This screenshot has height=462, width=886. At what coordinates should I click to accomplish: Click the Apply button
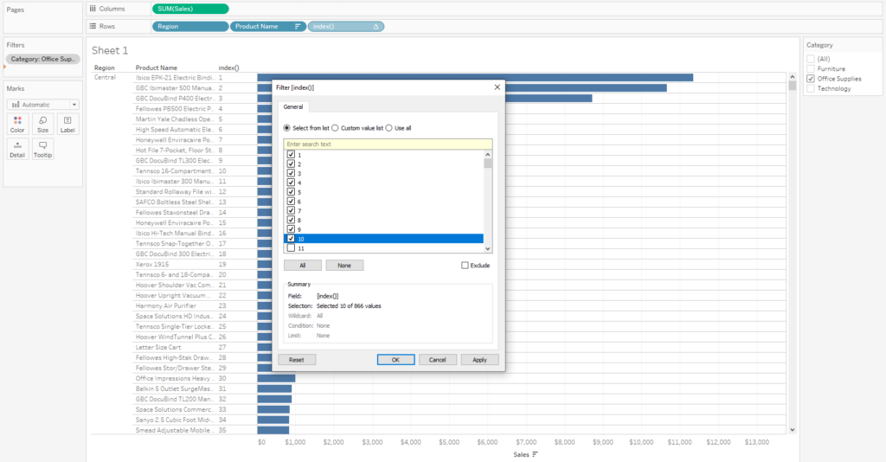(x=479, y=360)
